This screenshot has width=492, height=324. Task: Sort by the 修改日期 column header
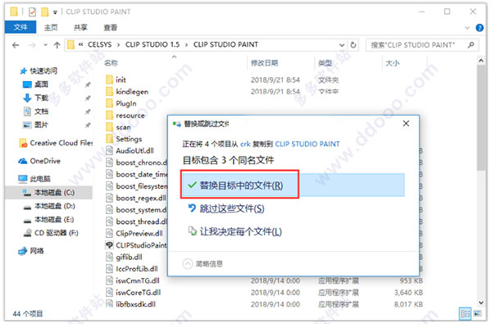[264, 63]
